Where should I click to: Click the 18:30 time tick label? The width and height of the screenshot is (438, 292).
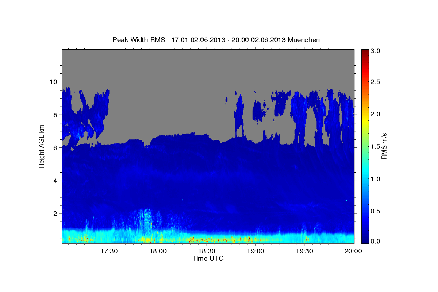pyautogui.click(x=207, y=251)
